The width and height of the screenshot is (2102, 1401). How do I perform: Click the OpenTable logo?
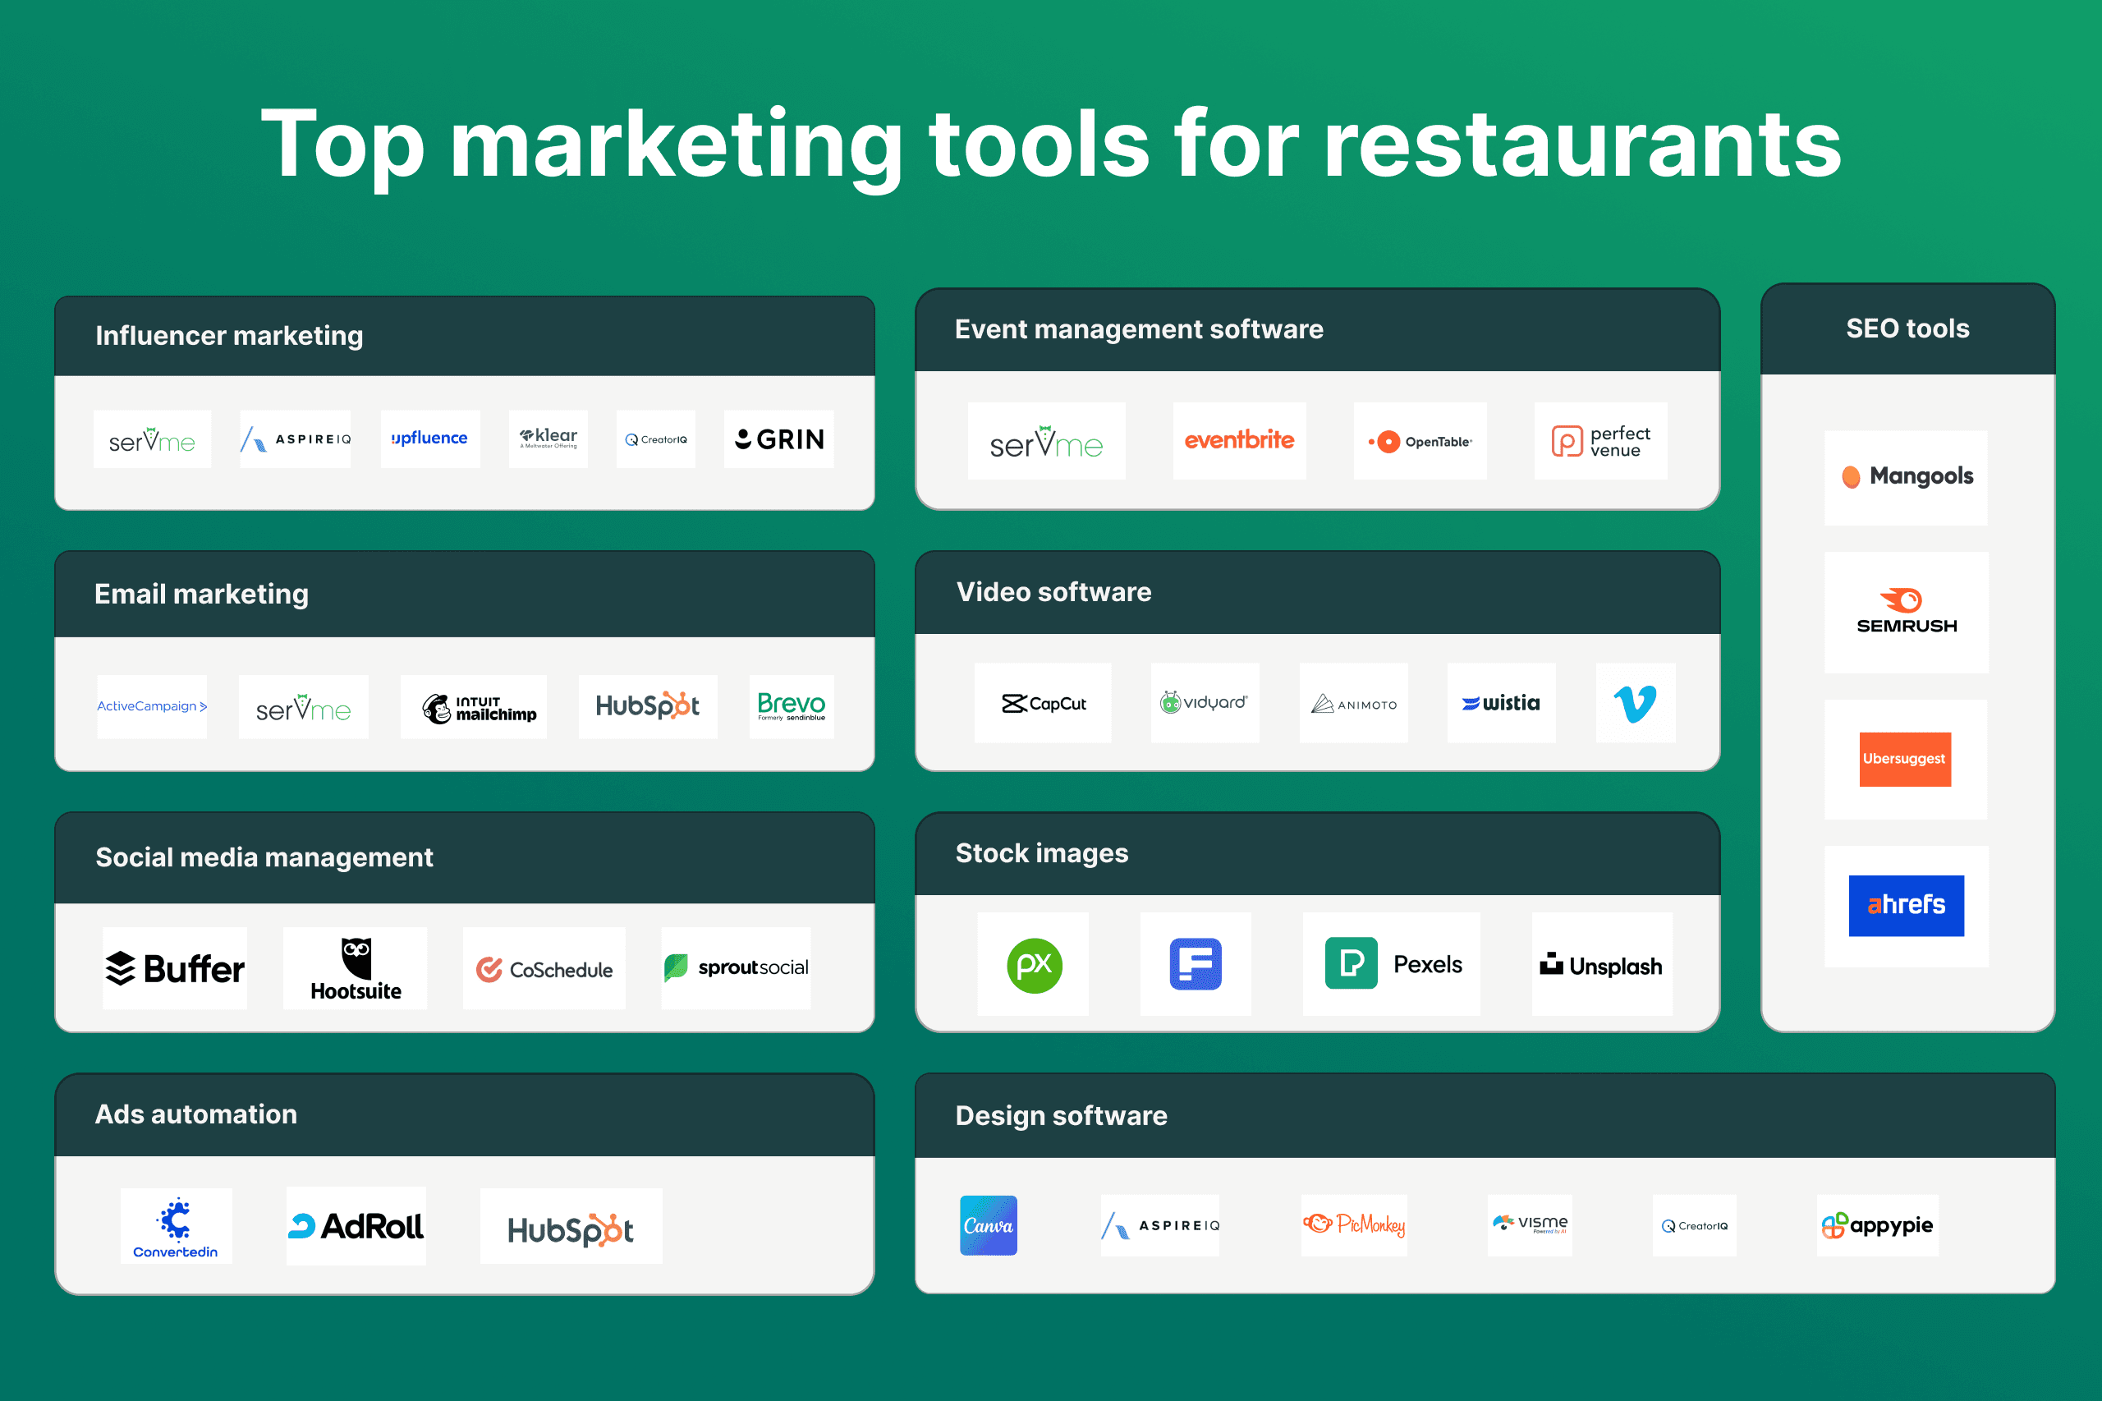click(x=1420, y=440)
